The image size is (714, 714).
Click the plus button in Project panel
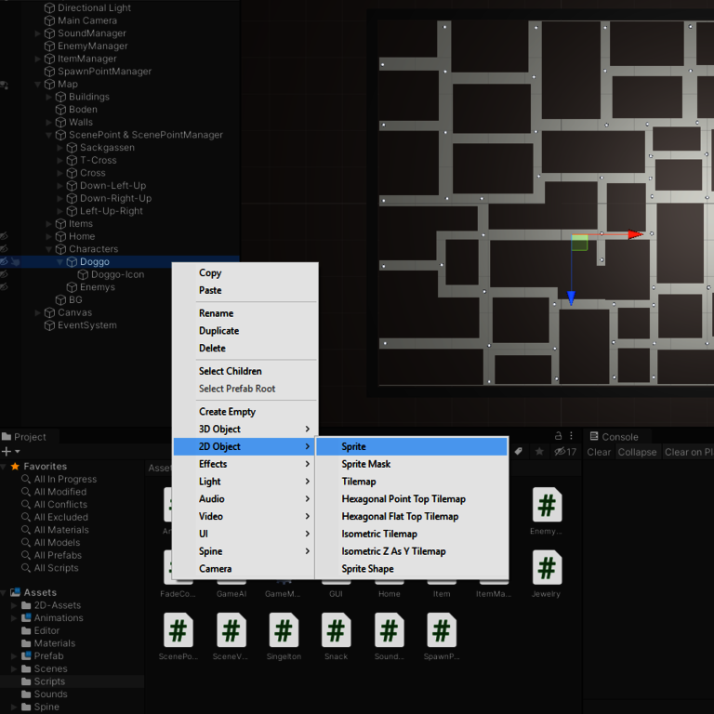[x=7, y=451]
